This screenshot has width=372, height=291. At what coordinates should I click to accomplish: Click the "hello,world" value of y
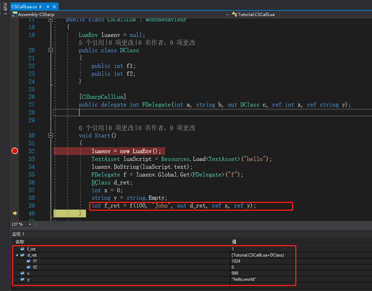tap(244, 279)
